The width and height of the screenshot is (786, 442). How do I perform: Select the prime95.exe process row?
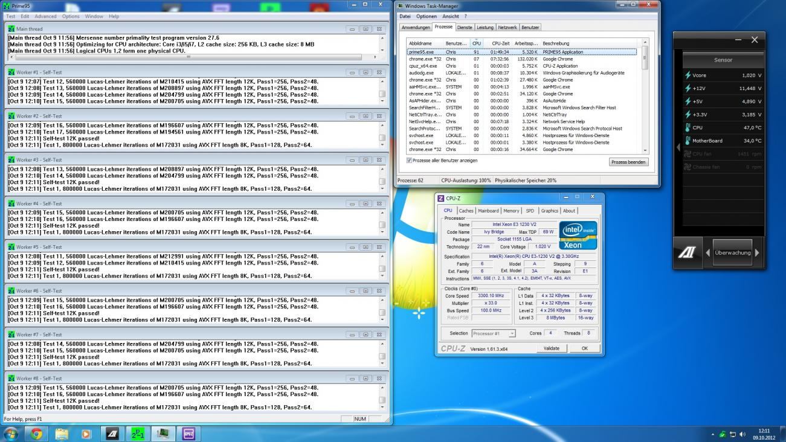point(522,52)
